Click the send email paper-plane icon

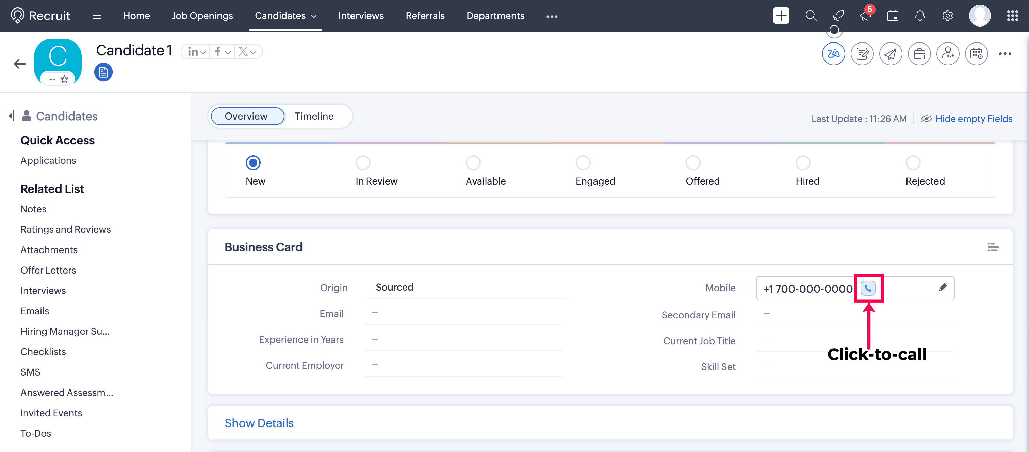click(x=891, y=53)
